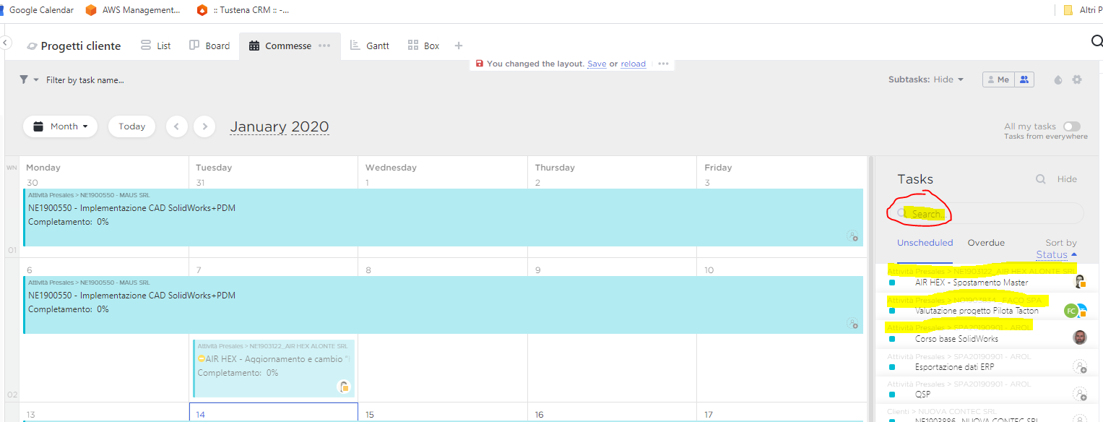Open calendar settings gear
This screenshot has width=1103, height=422.
pyautogui.click(x=1077, y=79)
